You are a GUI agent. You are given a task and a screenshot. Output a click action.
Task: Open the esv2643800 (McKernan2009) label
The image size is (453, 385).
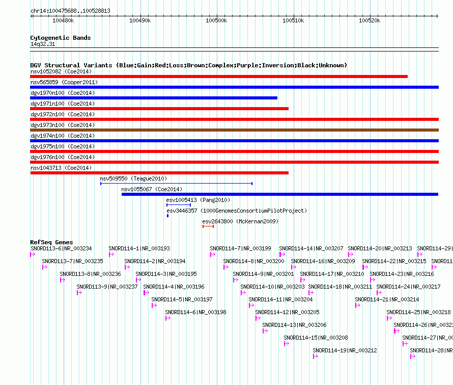(240, 221)
